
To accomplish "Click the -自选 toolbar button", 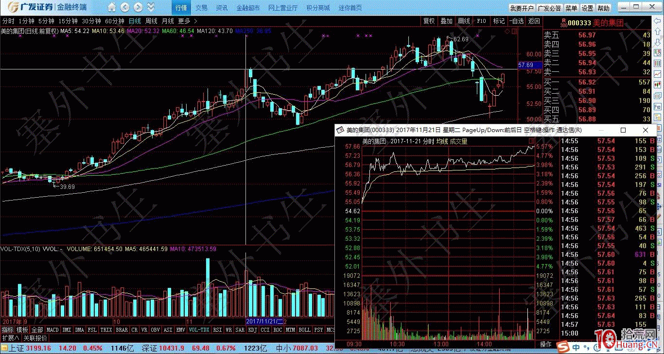I will tap(517, 21).
